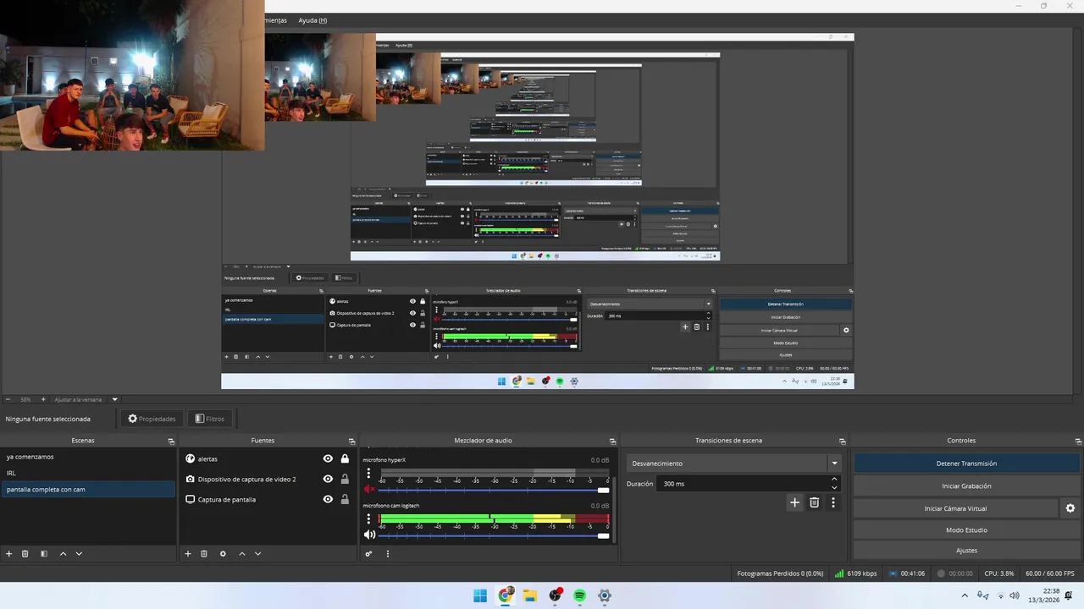Open Chrome from the taskbar

(x=506, y=595)
